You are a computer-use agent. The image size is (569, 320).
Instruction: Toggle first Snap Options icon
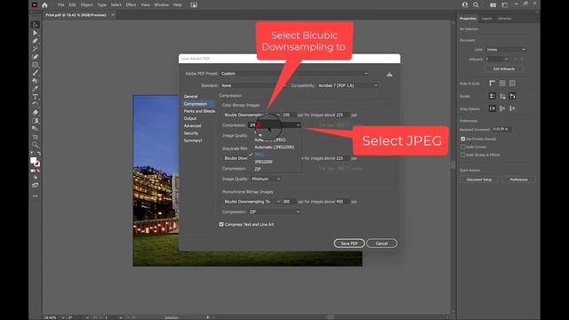pos(492,108)
